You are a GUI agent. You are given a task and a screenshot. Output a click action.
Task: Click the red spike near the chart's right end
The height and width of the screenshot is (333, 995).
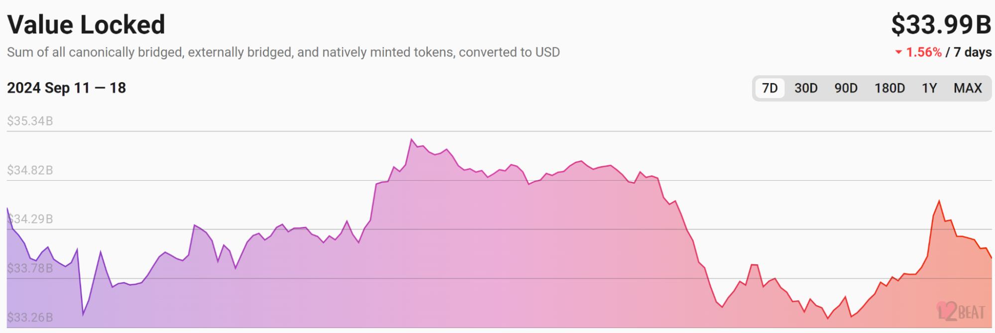[939, 201]
